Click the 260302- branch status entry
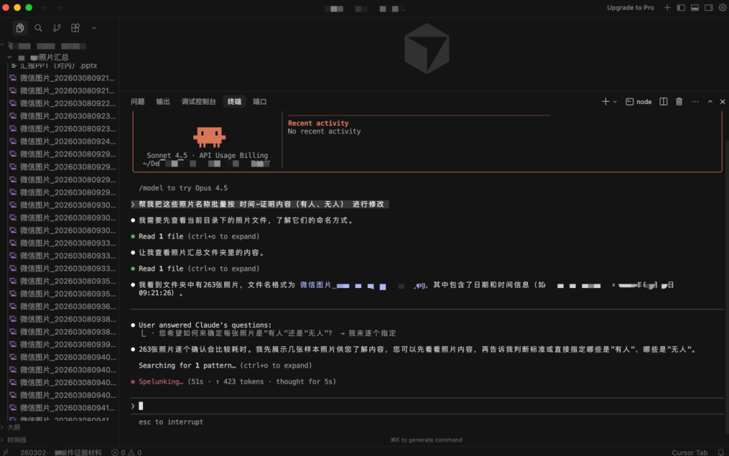The height and width of the screenshot is (456, 729). click(x=61, y=452)
